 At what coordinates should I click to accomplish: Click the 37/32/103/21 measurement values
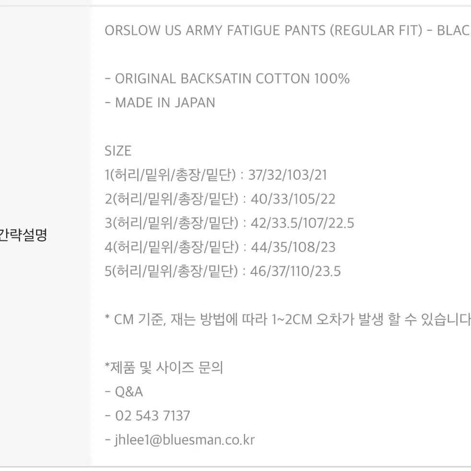pos(287,175)
